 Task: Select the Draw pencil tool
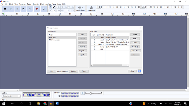51,11
